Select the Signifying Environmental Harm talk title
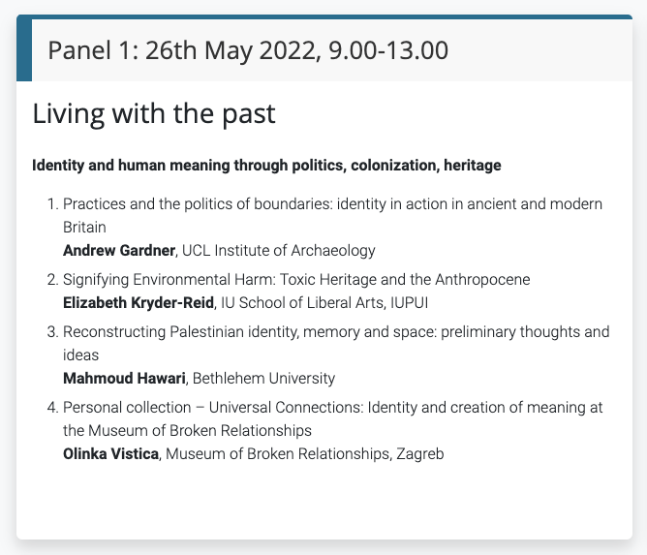Viewport: 647px width, 555px height. click(296, 279)
